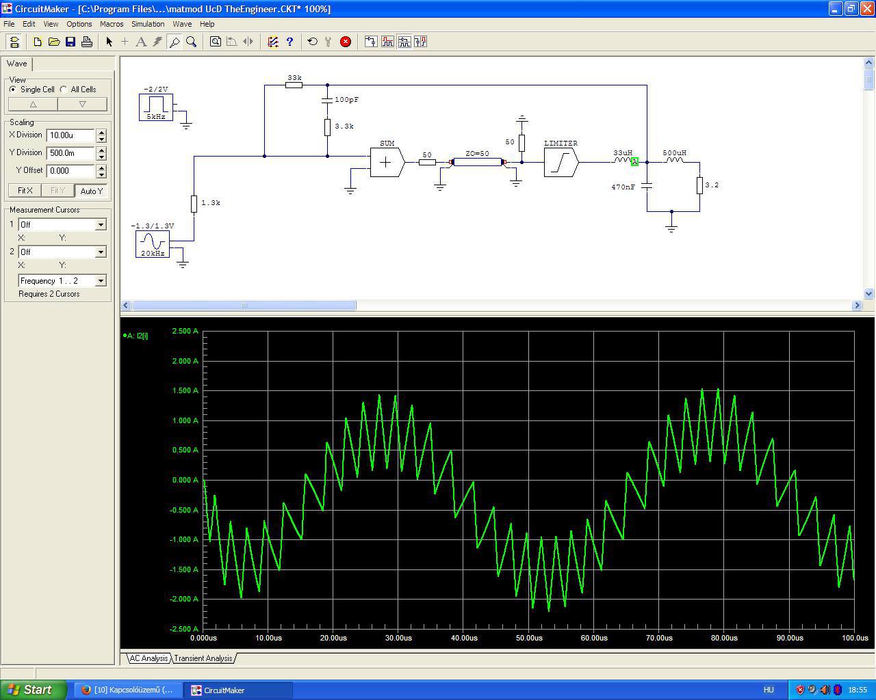This screenshot has width=876, height=700.
Task: Click the volume speaker tray icon
Action: coord(825,690)
